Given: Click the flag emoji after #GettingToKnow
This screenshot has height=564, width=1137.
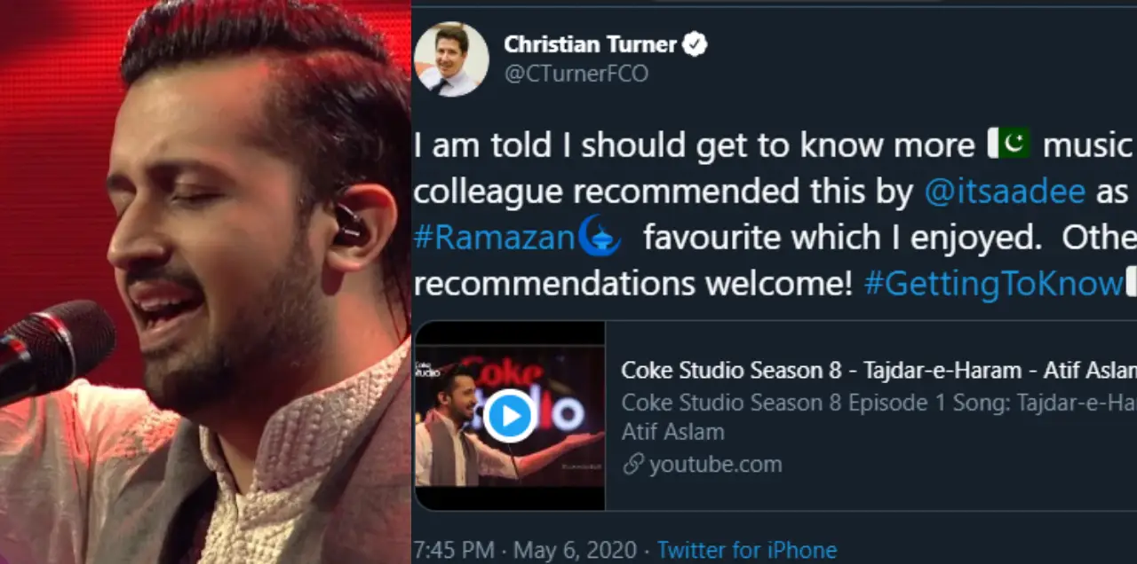Looking at the screenshot, I should [1131, 283].
